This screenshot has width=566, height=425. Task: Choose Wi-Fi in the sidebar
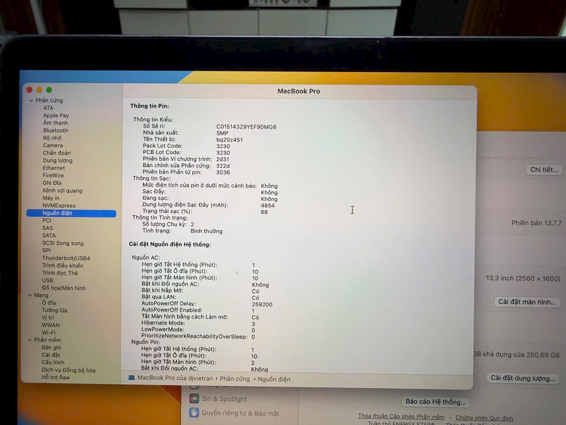pyautogui.click(x=49, y=332)
